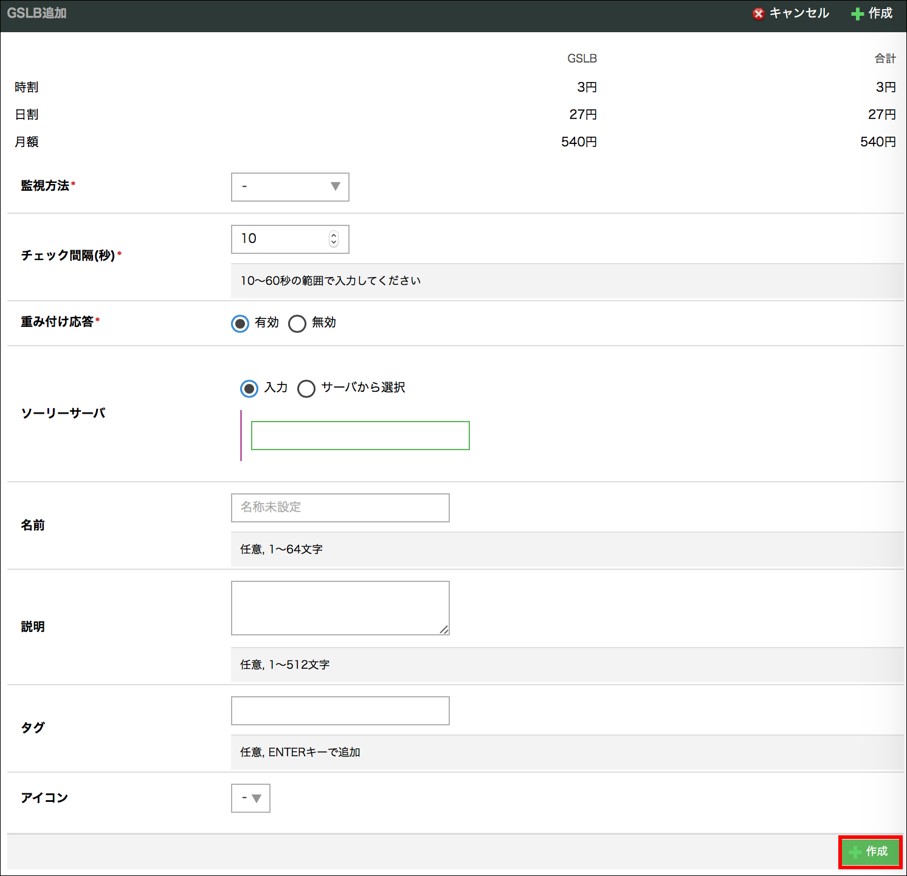Click the 名前 input field

coord(340,507)
